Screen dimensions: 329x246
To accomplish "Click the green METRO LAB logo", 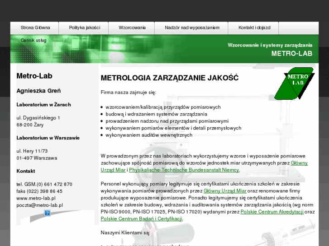I will (294, 83).
